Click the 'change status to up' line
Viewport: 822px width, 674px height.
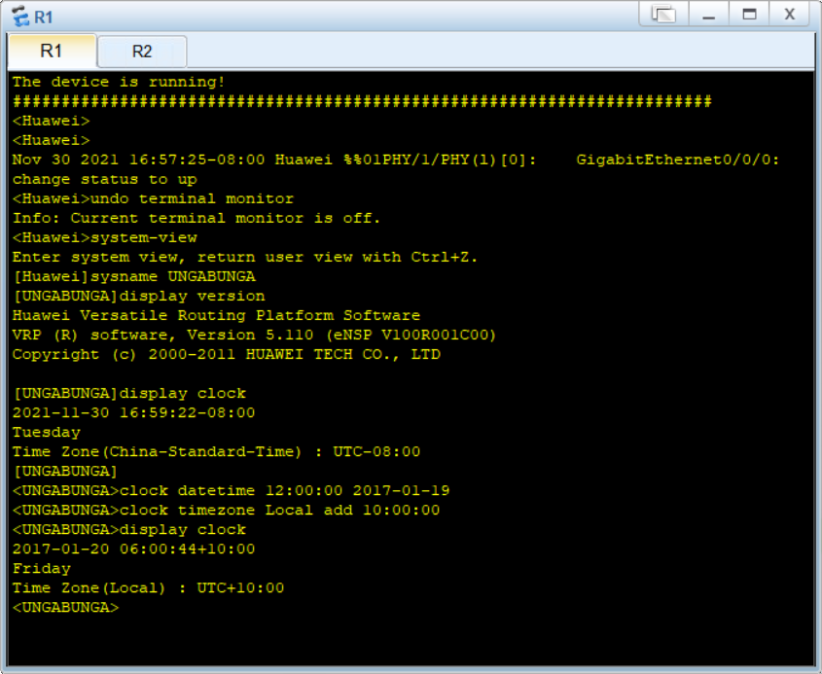pos(104,179)
